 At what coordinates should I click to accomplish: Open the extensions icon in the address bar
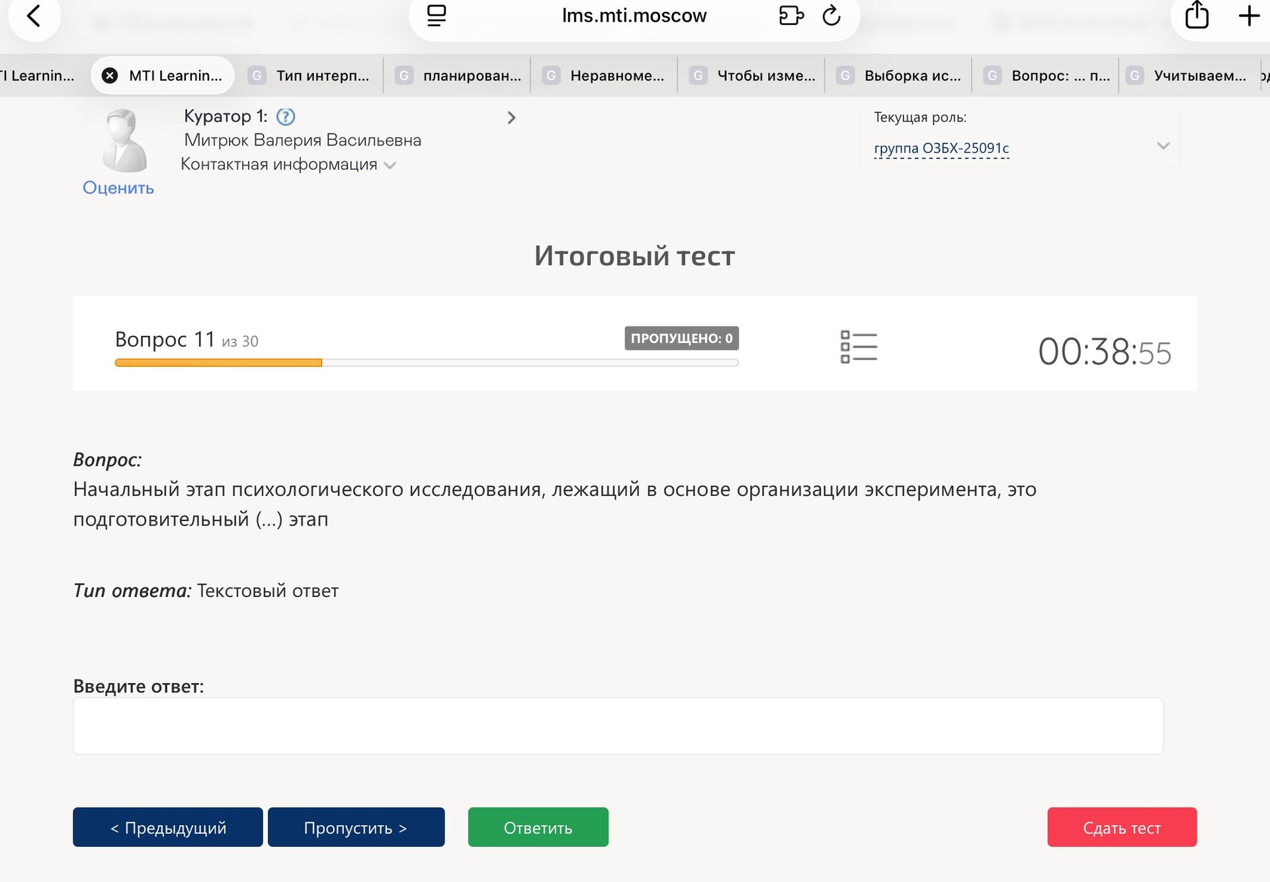click(x=791, y=16)
